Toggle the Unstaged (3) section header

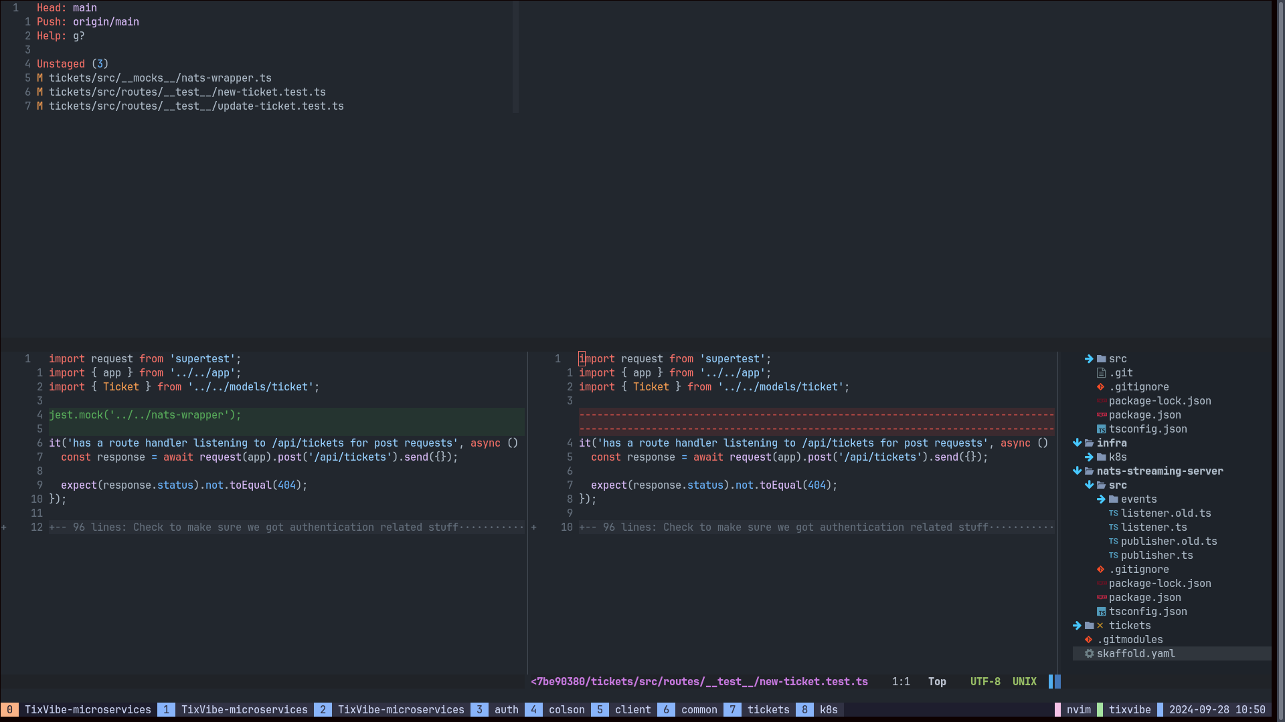(72, 64)
